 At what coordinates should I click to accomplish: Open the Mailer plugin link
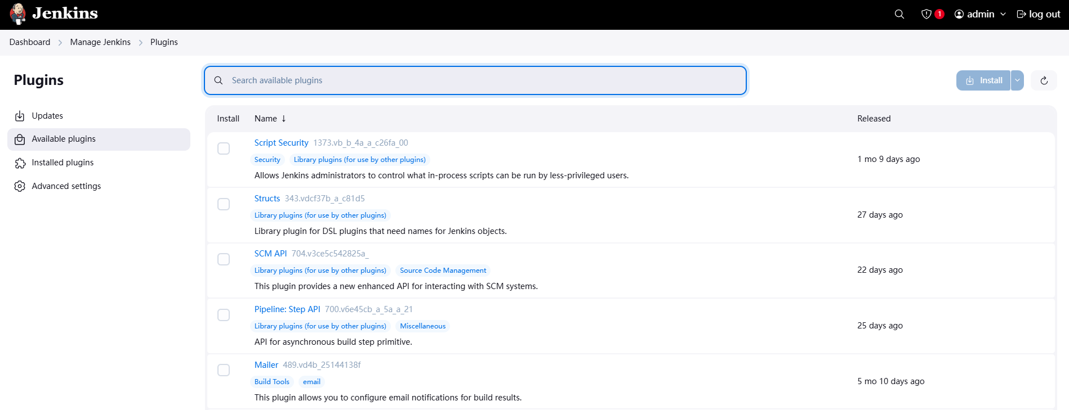(266, 365)
